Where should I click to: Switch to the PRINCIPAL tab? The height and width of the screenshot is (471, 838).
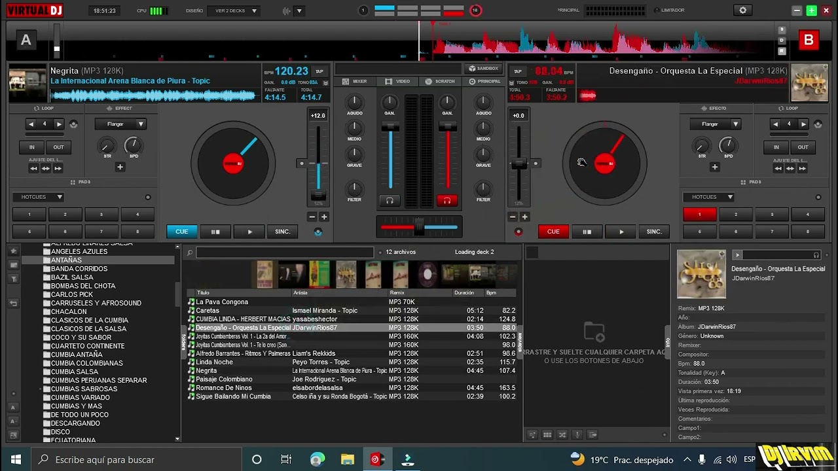click(x=484, y=81)
